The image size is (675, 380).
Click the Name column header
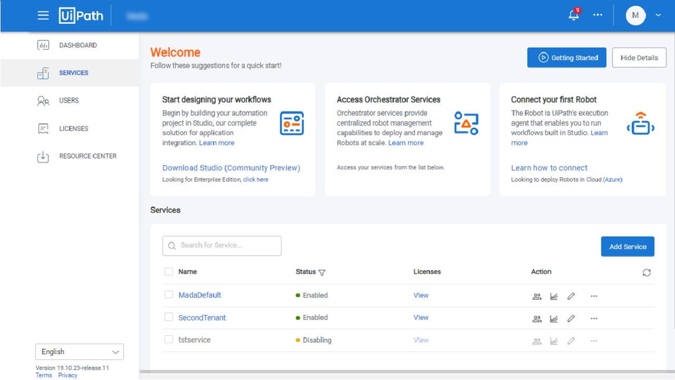pos(188,272)
